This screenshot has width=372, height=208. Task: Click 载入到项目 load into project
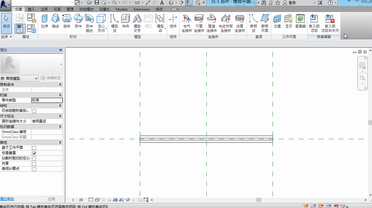click(314, 23)
